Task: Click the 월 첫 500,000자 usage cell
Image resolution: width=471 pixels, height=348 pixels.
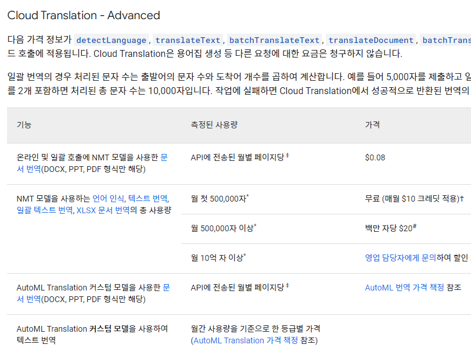Action: click(220, 198)
